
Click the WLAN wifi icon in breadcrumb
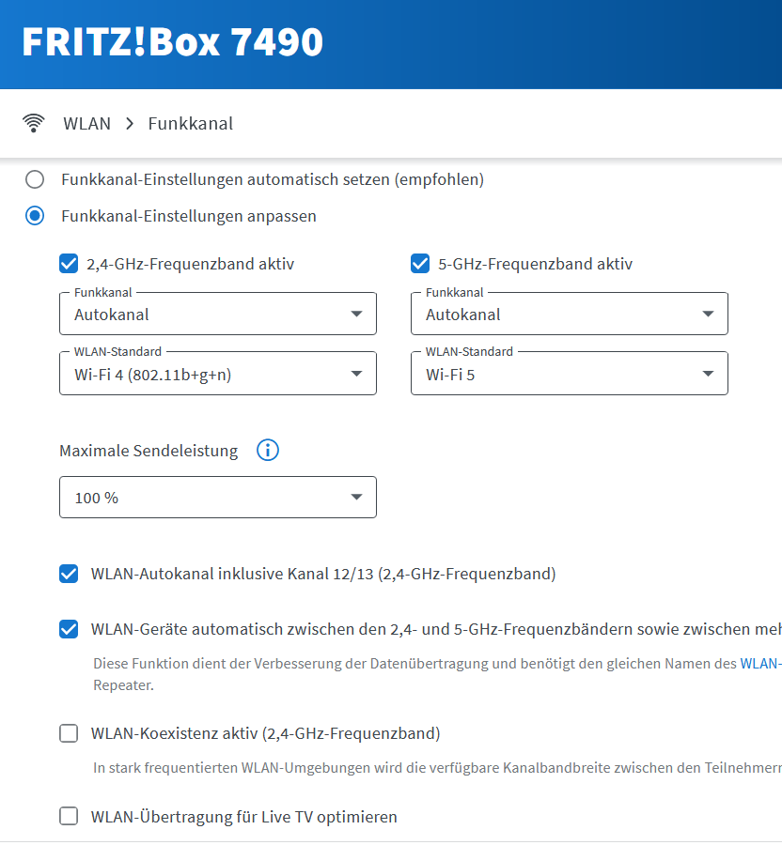point(34,123)
